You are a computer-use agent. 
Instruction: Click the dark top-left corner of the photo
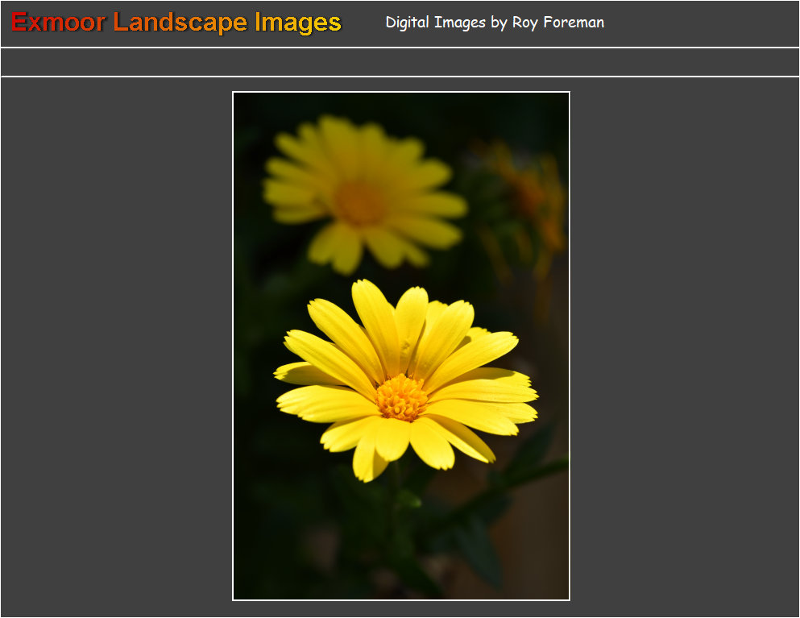click(x=246, y=105)
